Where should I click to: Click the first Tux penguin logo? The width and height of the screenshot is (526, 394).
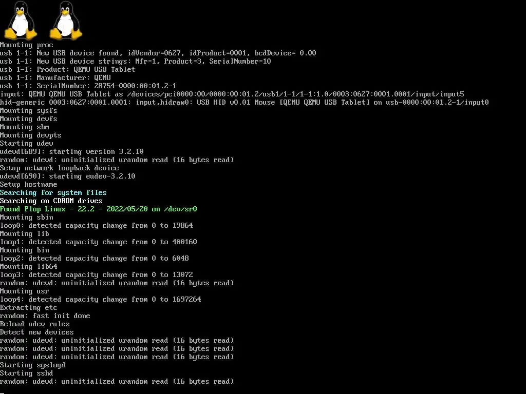click(21, 20)
